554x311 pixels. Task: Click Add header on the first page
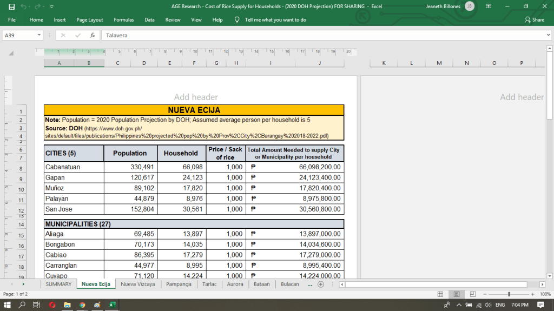click(x=196, y=97)
